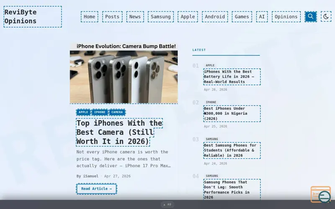Screen dimensions: 335x209
Task: Open iPhones With the Best Battery Life article
Action: tap(232, 77)
